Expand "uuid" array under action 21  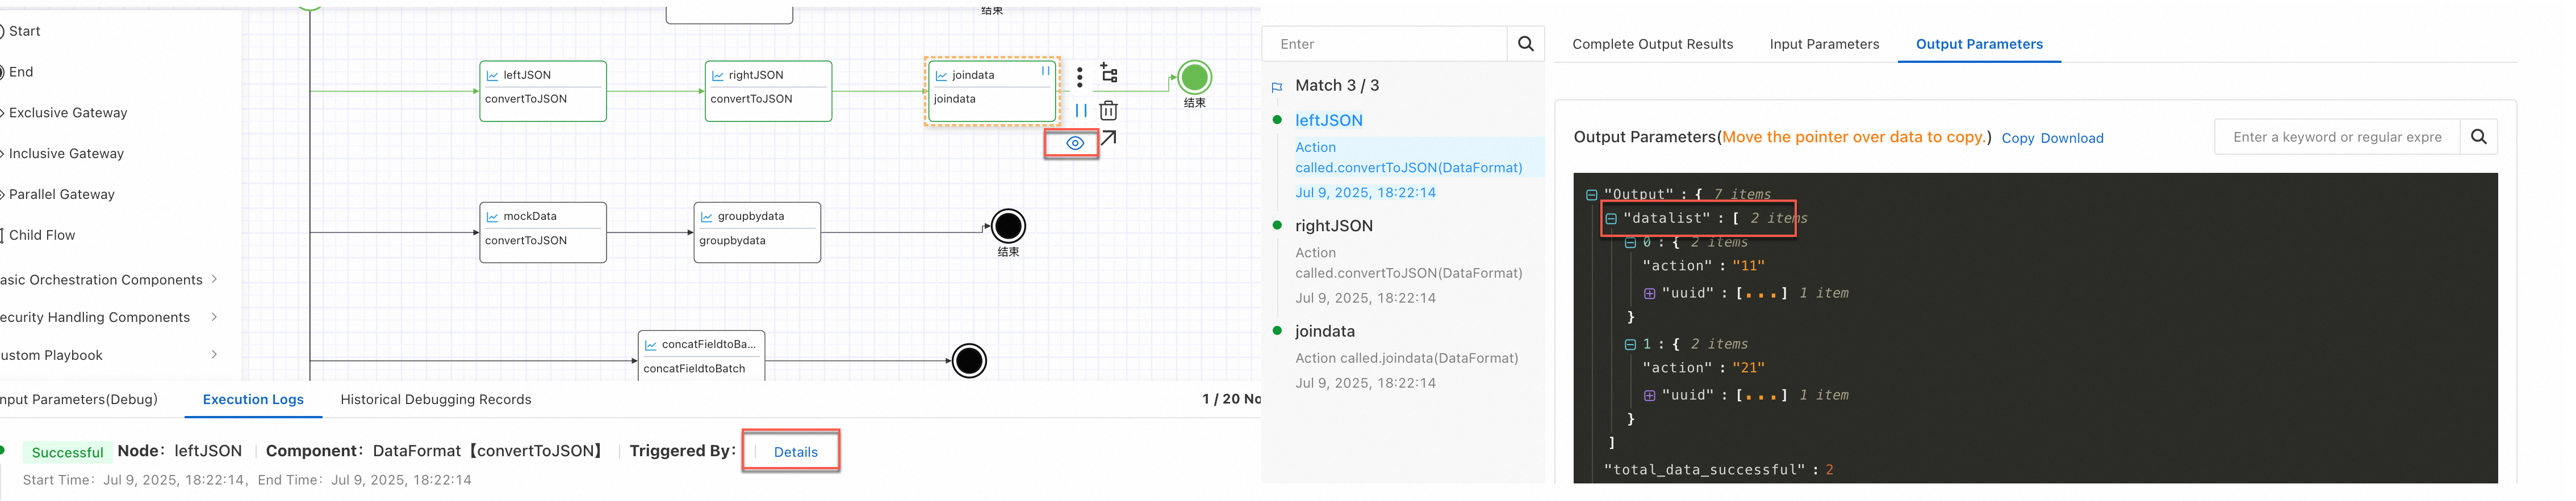pos(1650,396)
